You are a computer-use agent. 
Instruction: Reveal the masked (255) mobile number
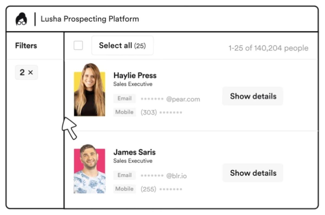tap(161, 189)
